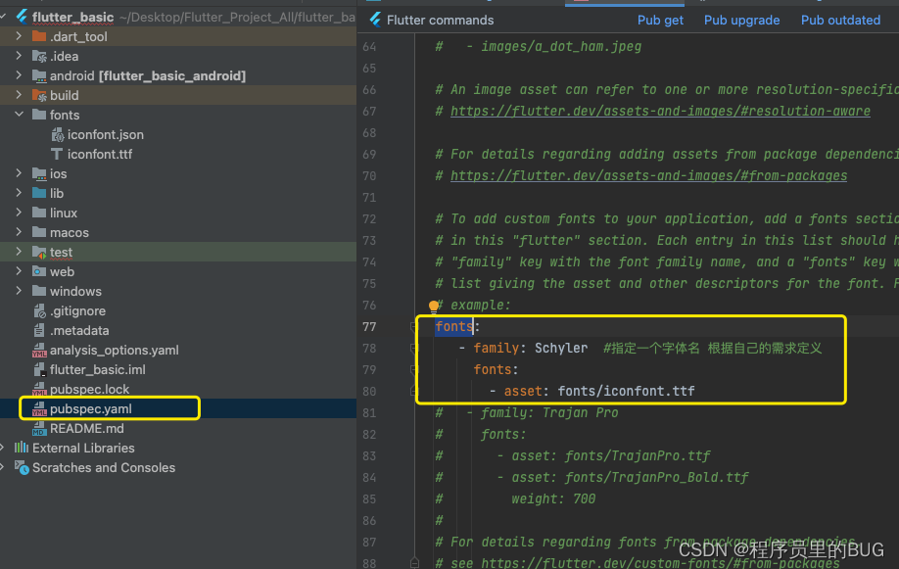Select the README.md file name
The image size is (899, 569).
(86, 429)
